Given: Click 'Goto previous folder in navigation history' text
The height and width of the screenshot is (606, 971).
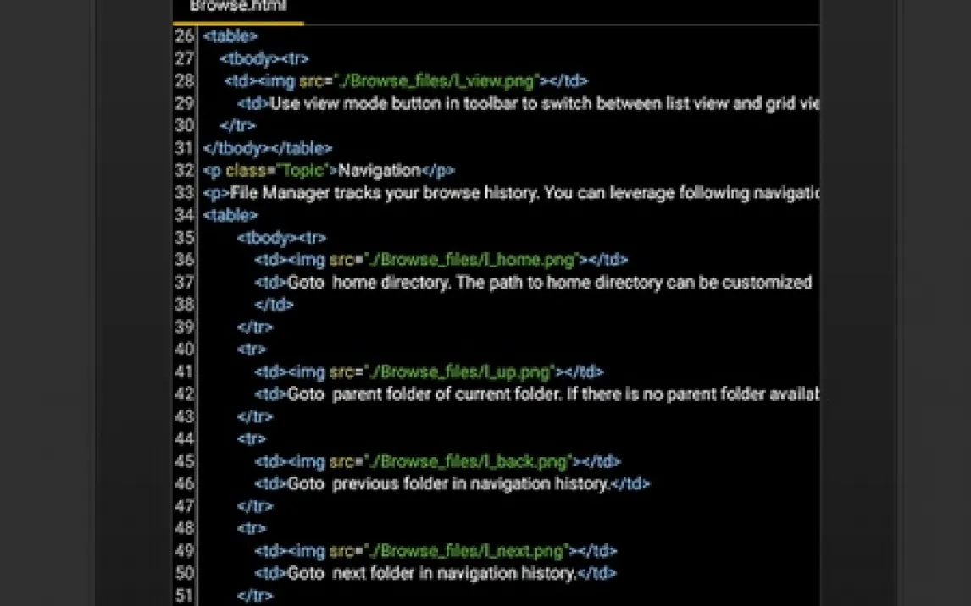Looking at the screenshot, I should [x=449, y=484].
